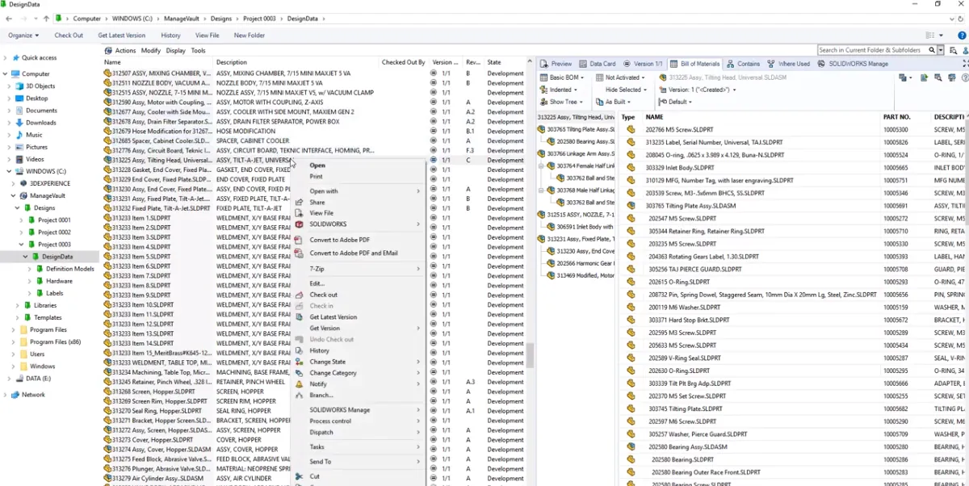Click the 3DEXPERIENCE tree item
The width and height of the screenshot is (969, 486).
click(50, 183)
